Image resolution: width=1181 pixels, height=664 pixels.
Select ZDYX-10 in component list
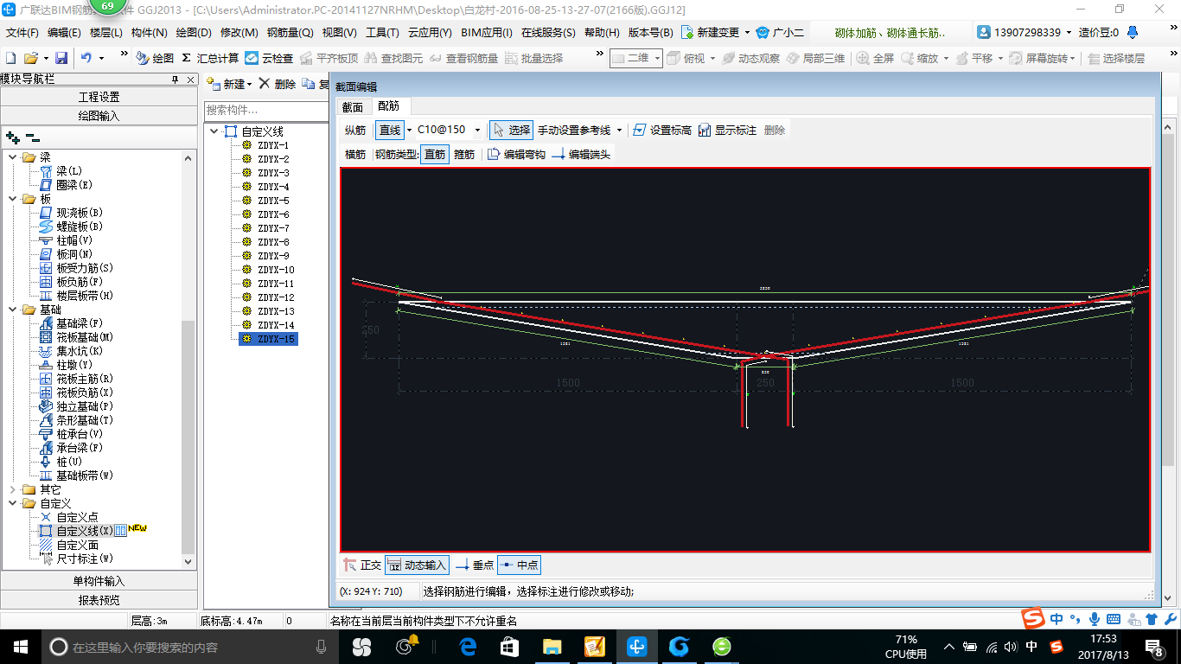276,270
